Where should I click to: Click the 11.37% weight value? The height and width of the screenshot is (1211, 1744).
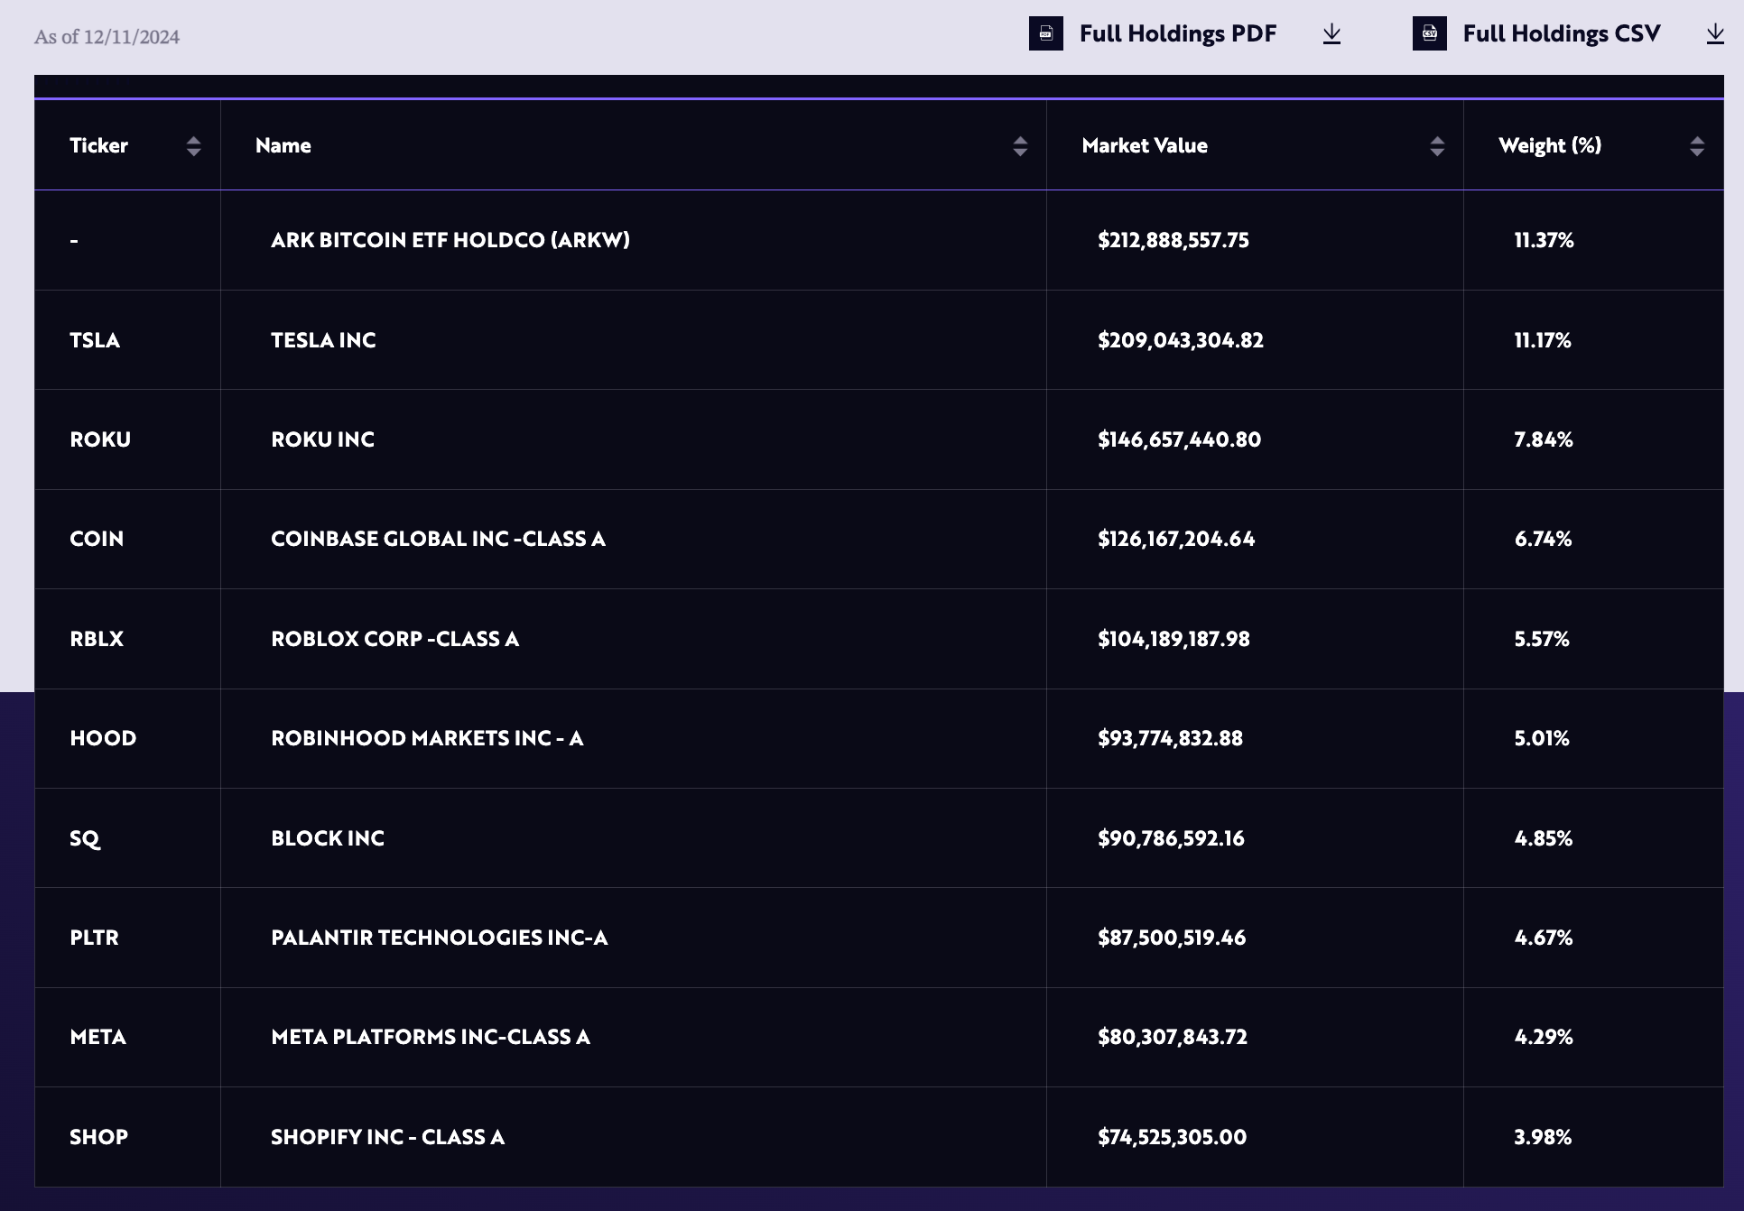pos(1544,240)
